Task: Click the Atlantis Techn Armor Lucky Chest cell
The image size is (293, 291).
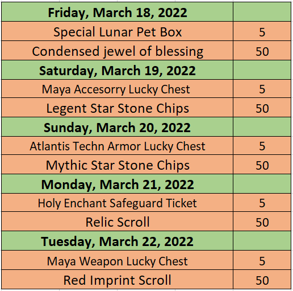Action: pos(118,146)
